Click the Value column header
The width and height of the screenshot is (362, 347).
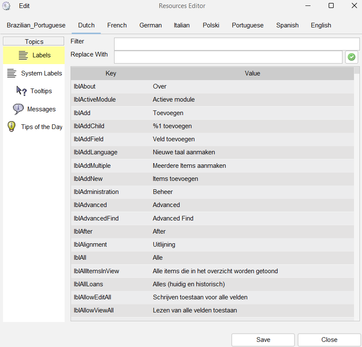[252, 73]
